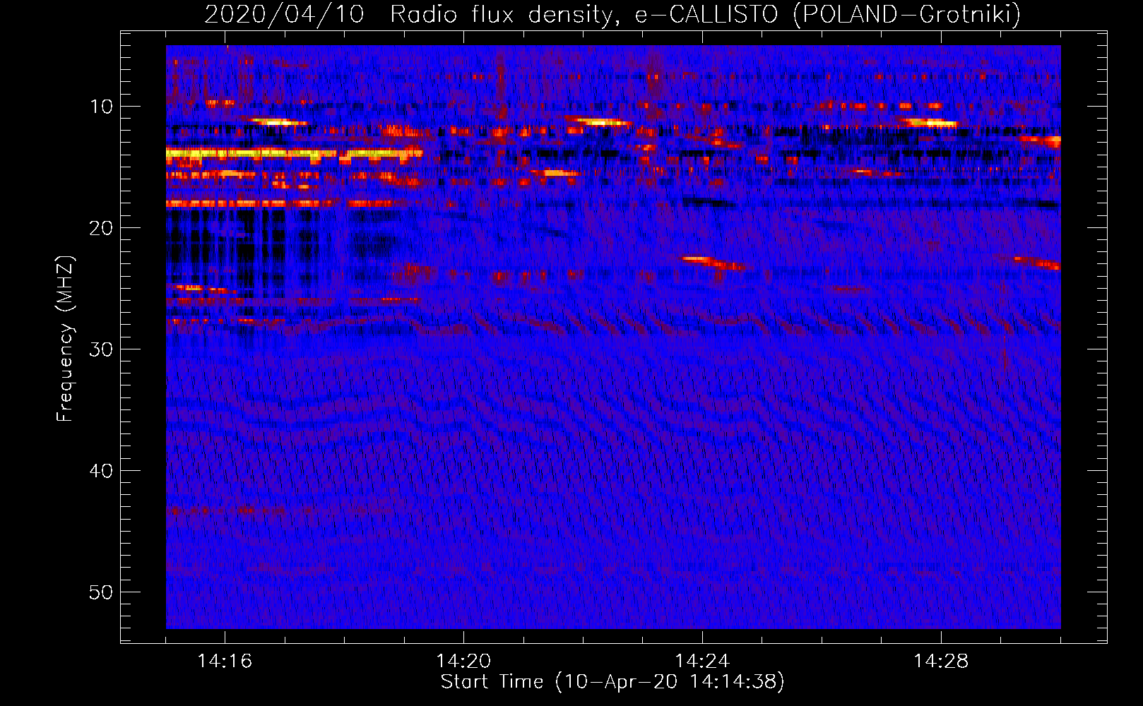Select the 50 MHz frequency tick label

pyautogui.click(x=102, y=592)
